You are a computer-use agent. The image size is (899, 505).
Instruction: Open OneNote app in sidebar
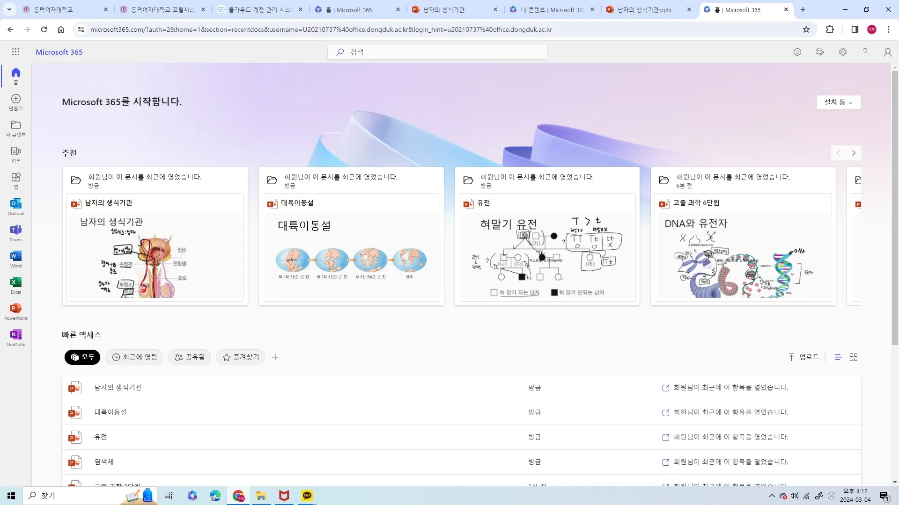click(15, 338)
